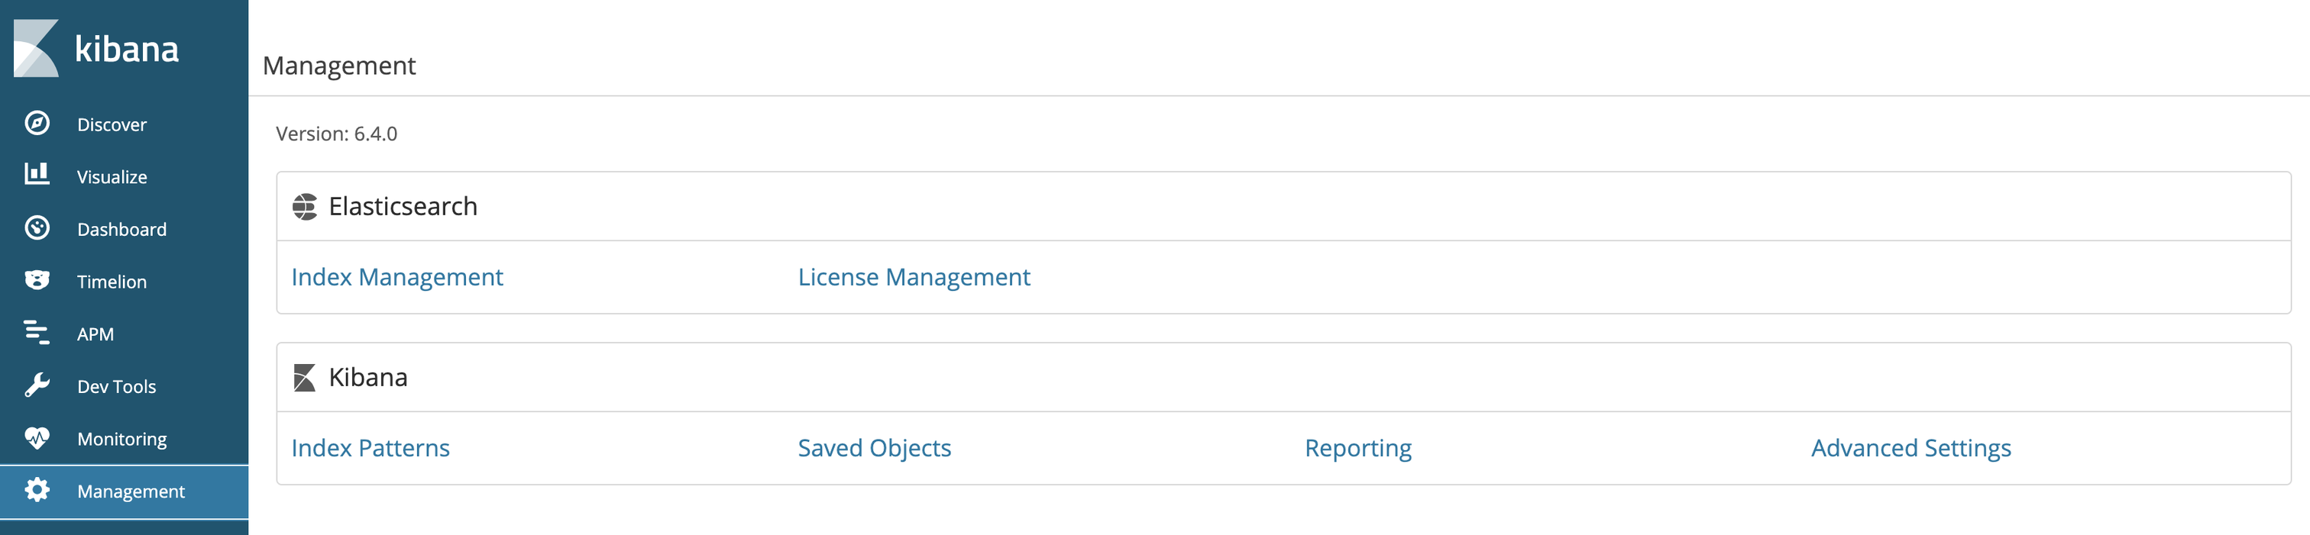Click the Kibana section logo icon
Image resolution: width=2310 pixels, height=535 pixels.
[305, 379]
